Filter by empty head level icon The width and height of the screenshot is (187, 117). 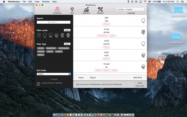coord(45,35)
